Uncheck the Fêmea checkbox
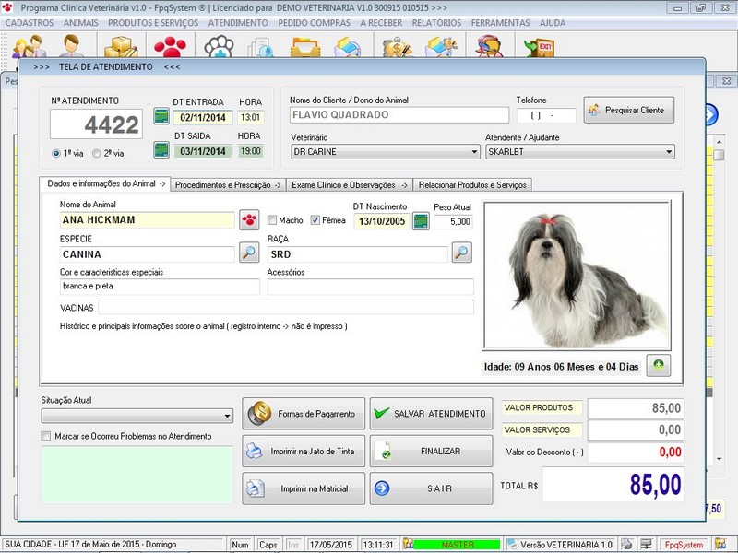This screenshot has height=553, width=738. point(315,220)
